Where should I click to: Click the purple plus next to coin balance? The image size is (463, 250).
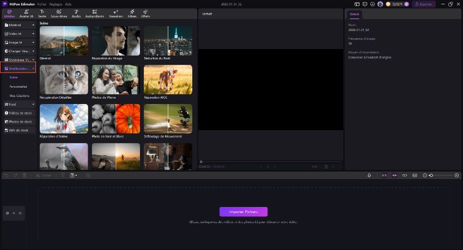coord(406,4)
